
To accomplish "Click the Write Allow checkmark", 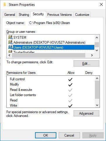I will tap(70, 106).
